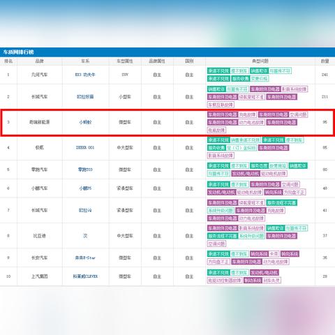Open the EX3 功夫牛 model link
335x335 pixels.
pyautogui.click(x=85, y=75)
